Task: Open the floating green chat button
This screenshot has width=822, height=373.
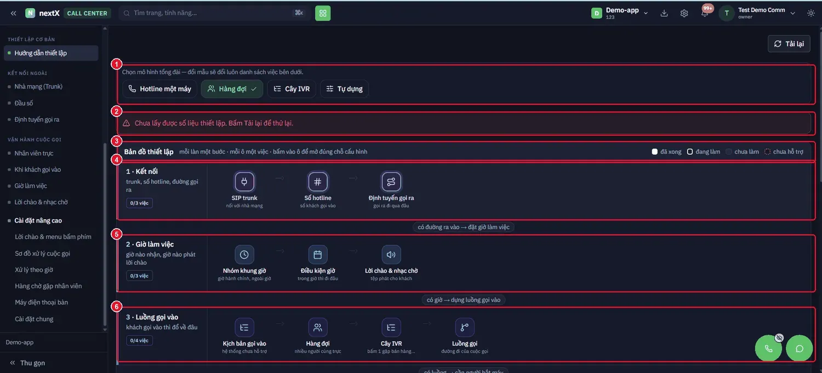Action: 800,348
